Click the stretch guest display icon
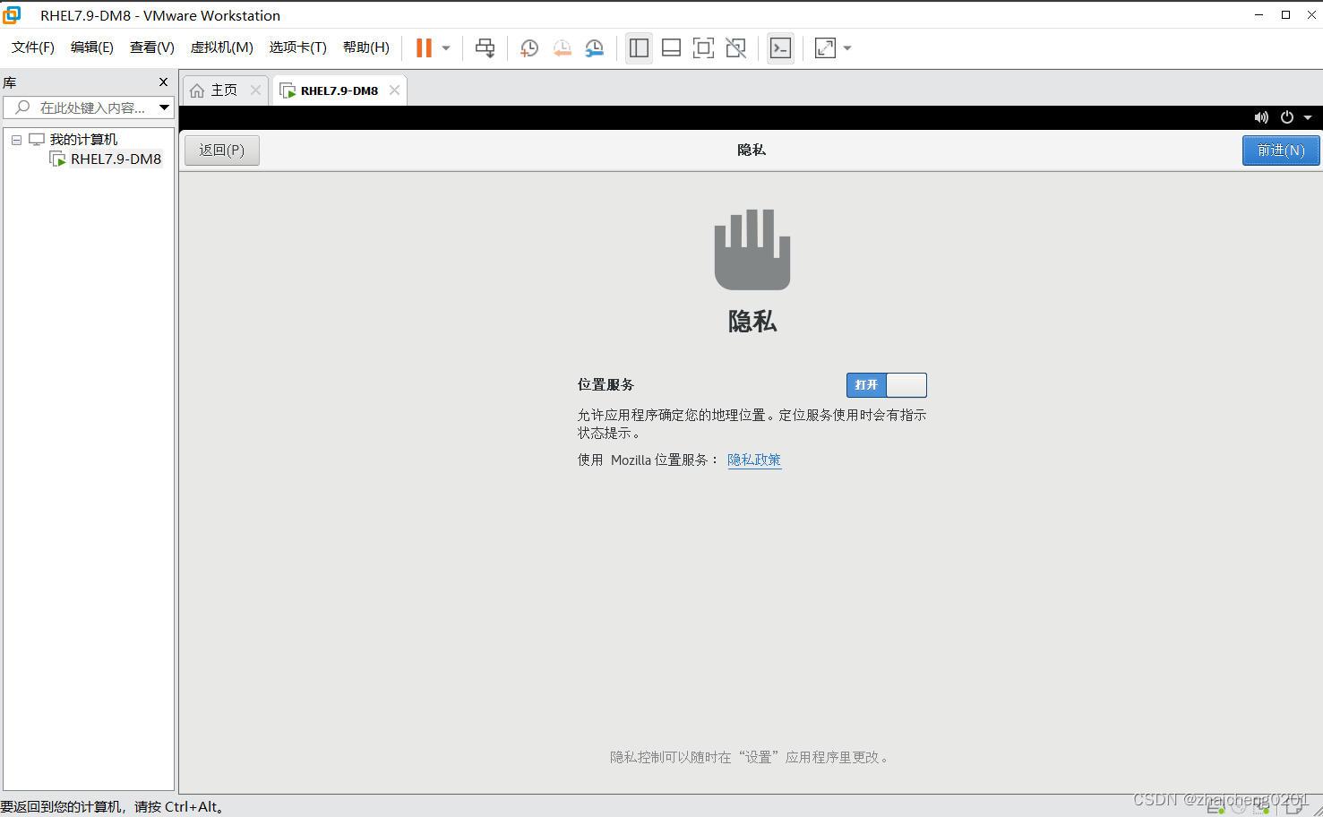Image resolution: width=1323 pixels, height=817 pixels. (825, 48)
